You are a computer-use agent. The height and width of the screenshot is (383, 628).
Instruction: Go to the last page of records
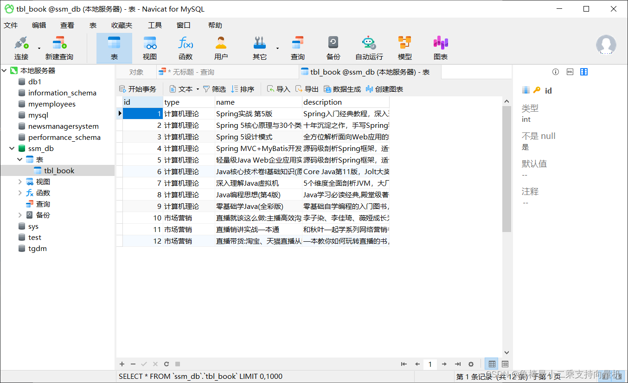pos(458,364)
